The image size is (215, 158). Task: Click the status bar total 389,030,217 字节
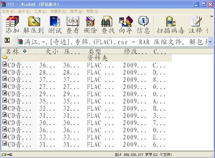(x=143, y=155)
